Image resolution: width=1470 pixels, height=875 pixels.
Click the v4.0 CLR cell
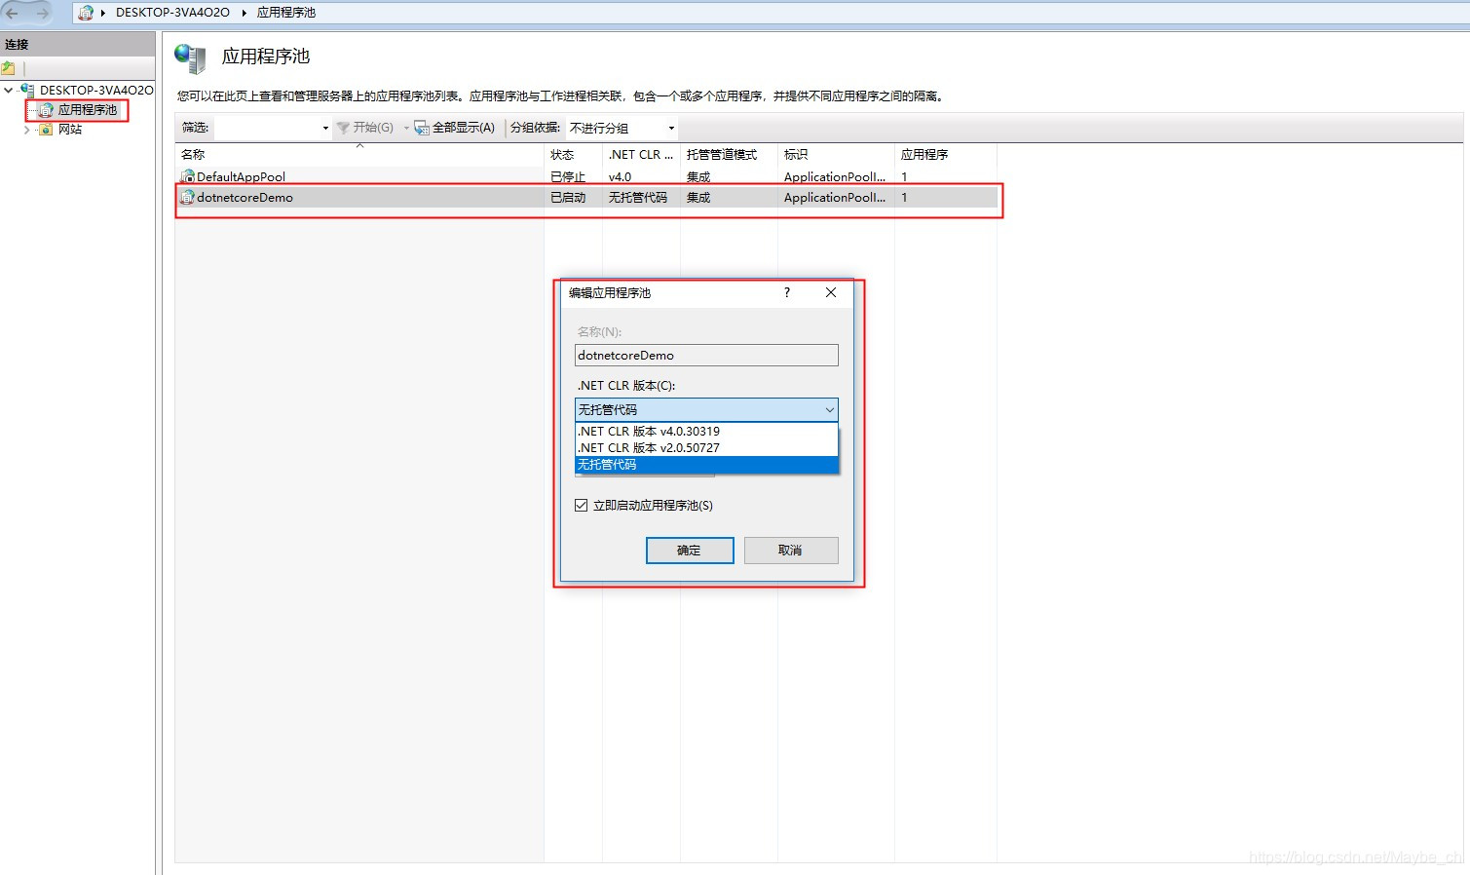point(620,176)
